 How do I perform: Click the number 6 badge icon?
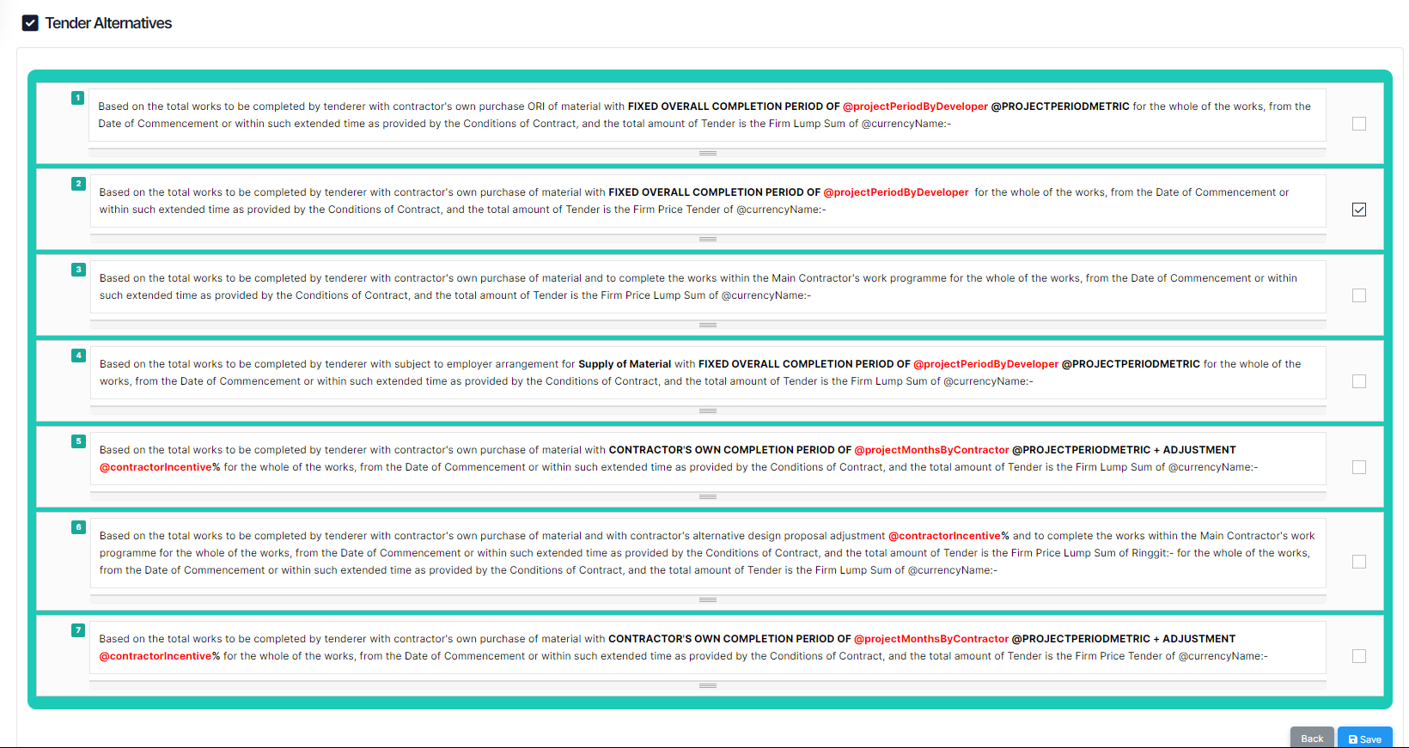(78, 527)
